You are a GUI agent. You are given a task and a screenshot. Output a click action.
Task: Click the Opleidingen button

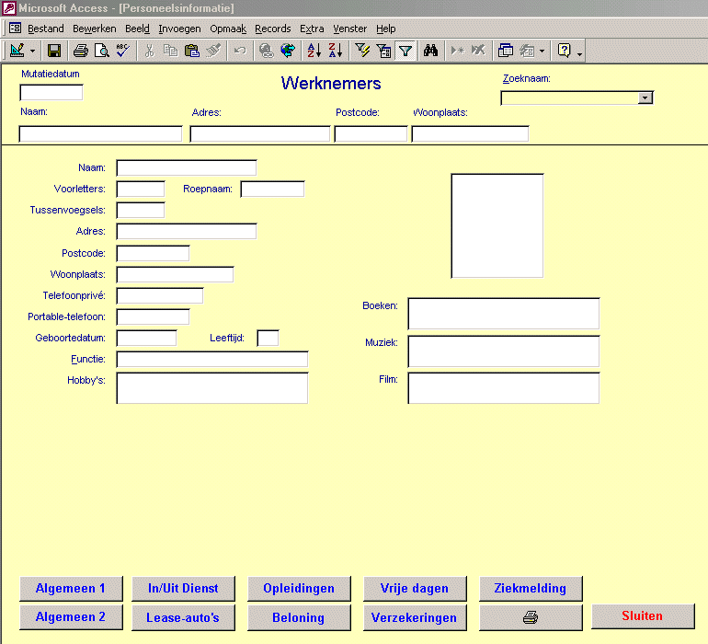299,589
